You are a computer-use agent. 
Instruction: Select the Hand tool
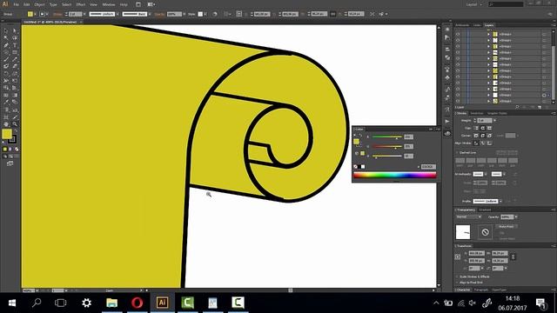[x=6, y=124]
